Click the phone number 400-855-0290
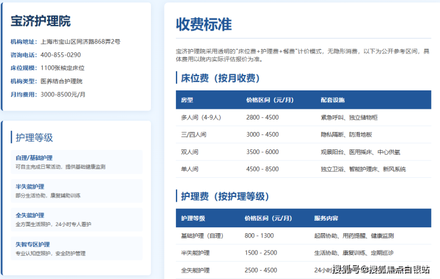440x279 pixels. coord(61,55)
